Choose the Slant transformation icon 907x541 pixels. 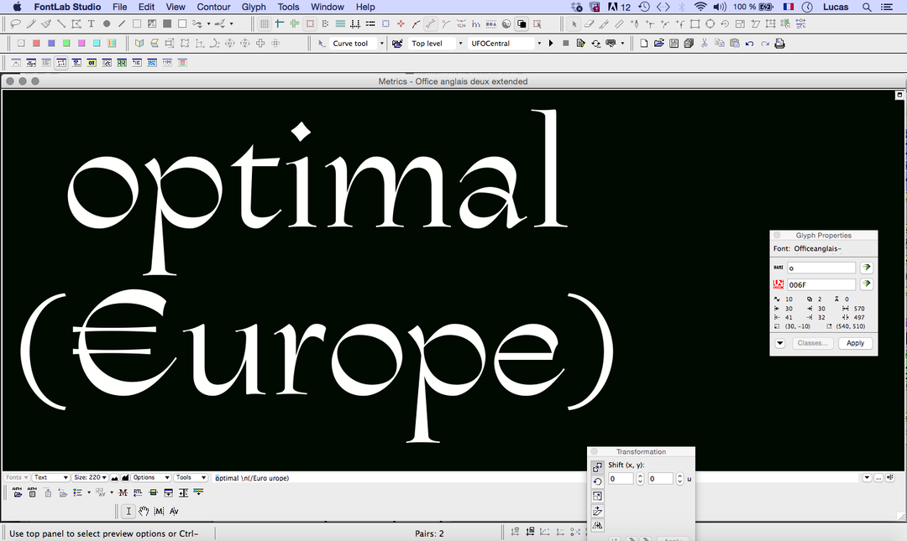[598, 511]
